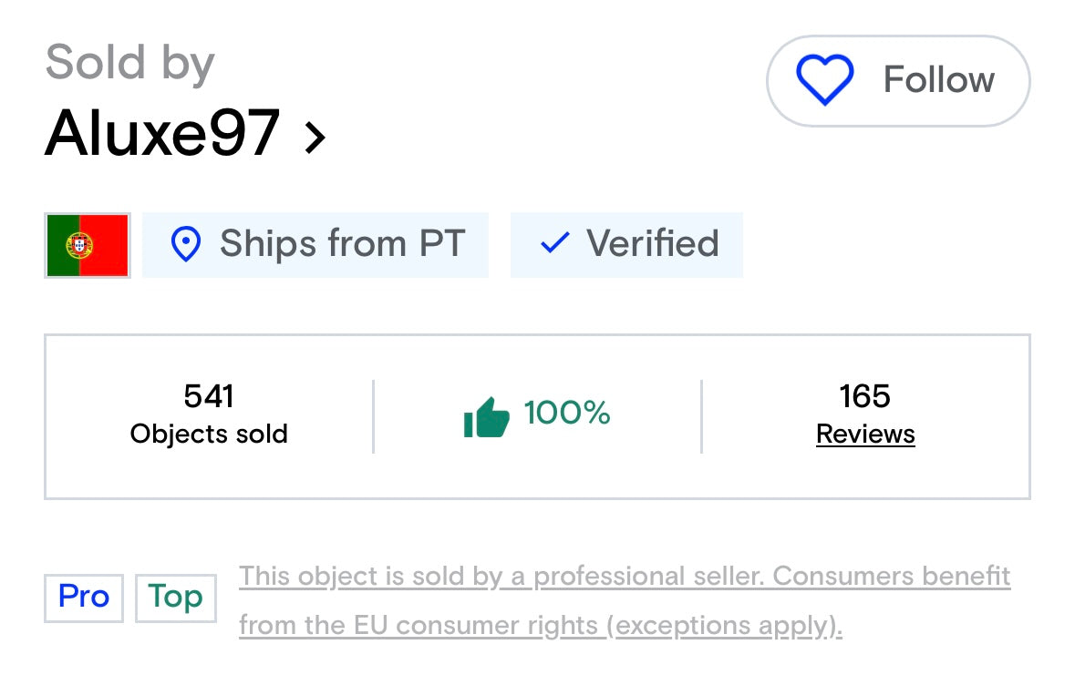Click the location pin icon
This screenshot has height=675, width=1075.
pos(186,245)
